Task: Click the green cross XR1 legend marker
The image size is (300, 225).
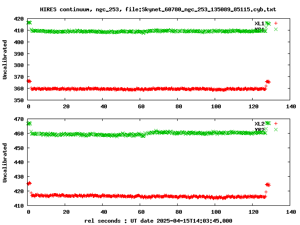Action: tap(276, 29)
